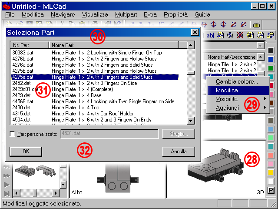The width and height of the screenshot is (278, 209).
Task: Expand the Aggiungi submenu arrow
Action: [265, 108]
